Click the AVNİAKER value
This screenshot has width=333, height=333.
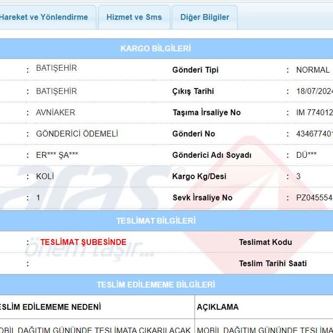(x=55, y=112)
